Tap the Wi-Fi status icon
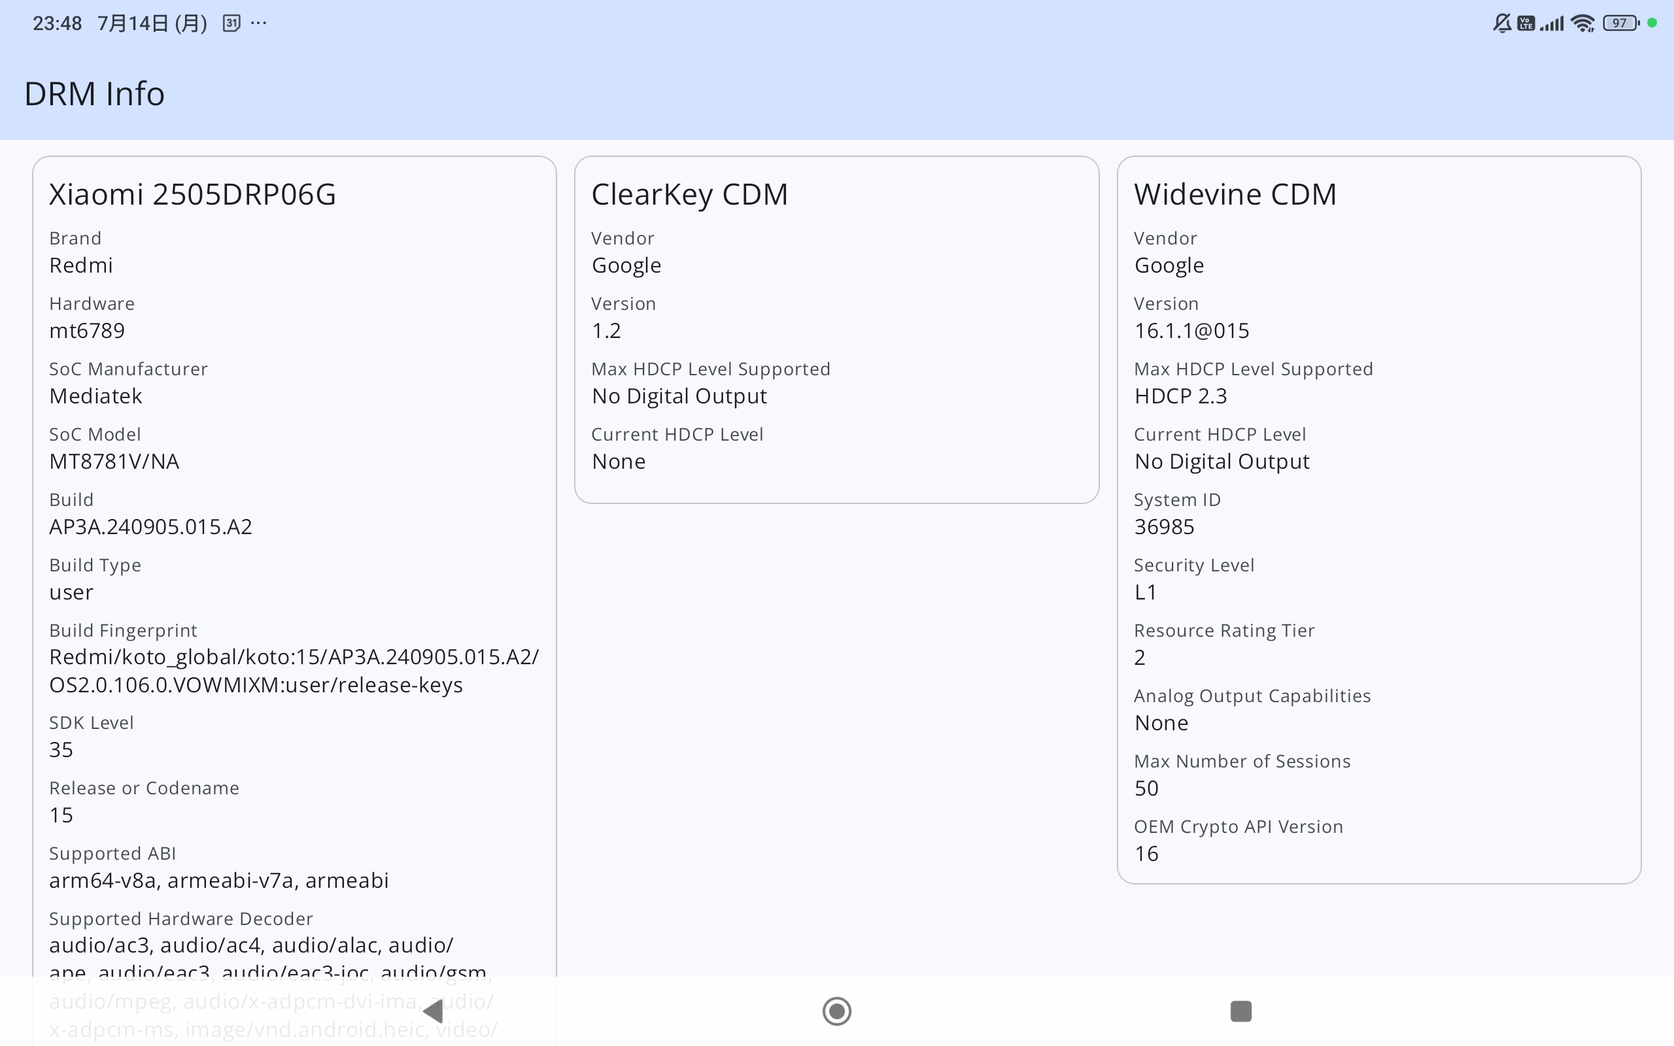Screen dimensions: 1674x1046 click(x=1582, y=24)
